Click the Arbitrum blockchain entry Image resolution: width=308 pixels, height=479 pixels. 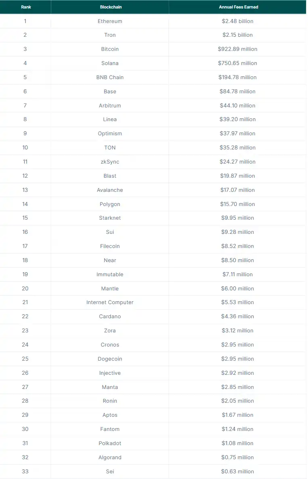click(110, 105)
